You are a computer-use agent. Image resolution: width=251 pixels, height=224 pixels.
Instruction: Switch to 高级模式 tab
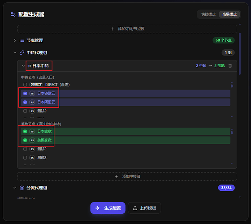click(229, 14)
